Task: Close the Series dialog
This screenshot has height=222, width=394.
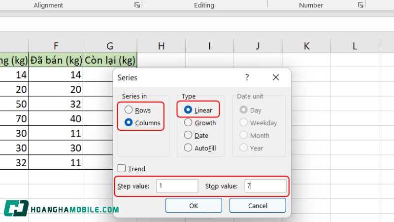Action: point(276,77)
